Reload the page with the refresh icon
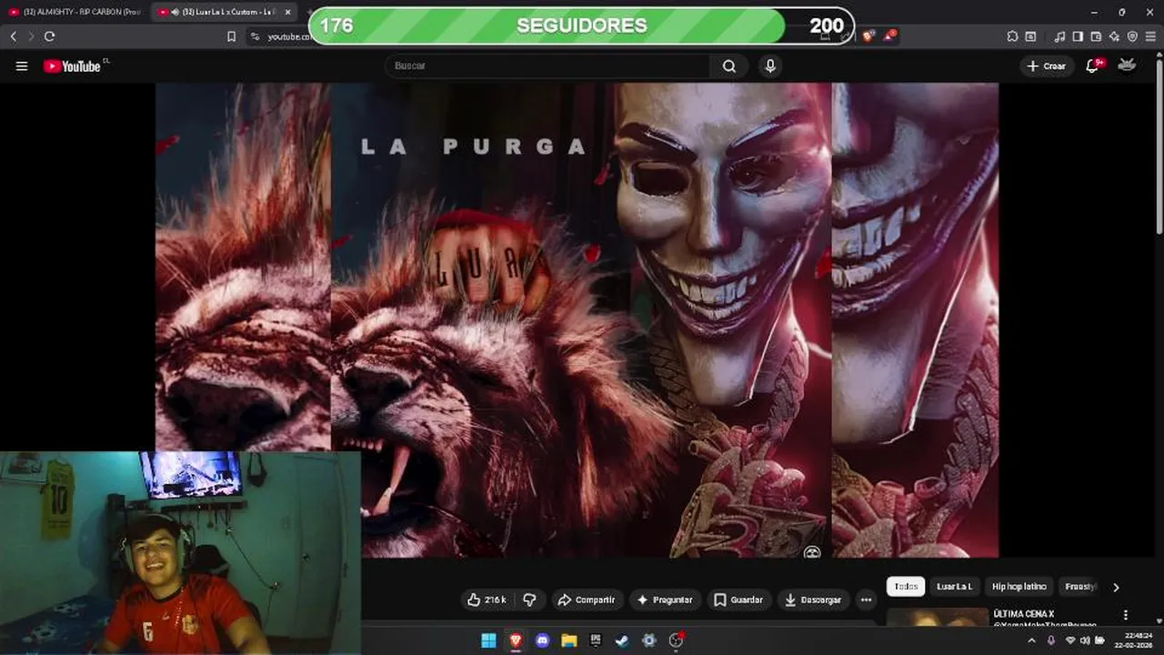Screen dimensions: 1164x655 click(49, 36)
